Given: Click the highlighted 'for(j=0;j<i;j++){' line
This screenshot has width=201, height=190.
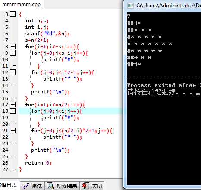Looking at the screenshot, I should (57, 111).
